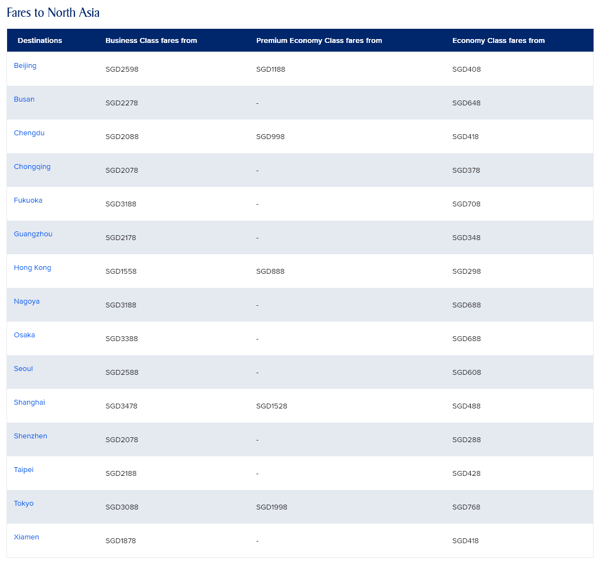Viewport: 599px width, 566px height.
Task: Click the Busan destination link
Action: [x=24, y=99]
